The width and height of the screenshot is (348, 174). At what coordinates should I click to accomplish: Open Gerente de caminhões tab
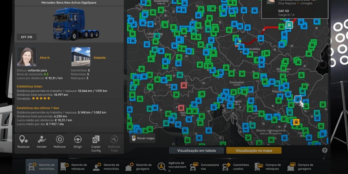tap(42, 167)
